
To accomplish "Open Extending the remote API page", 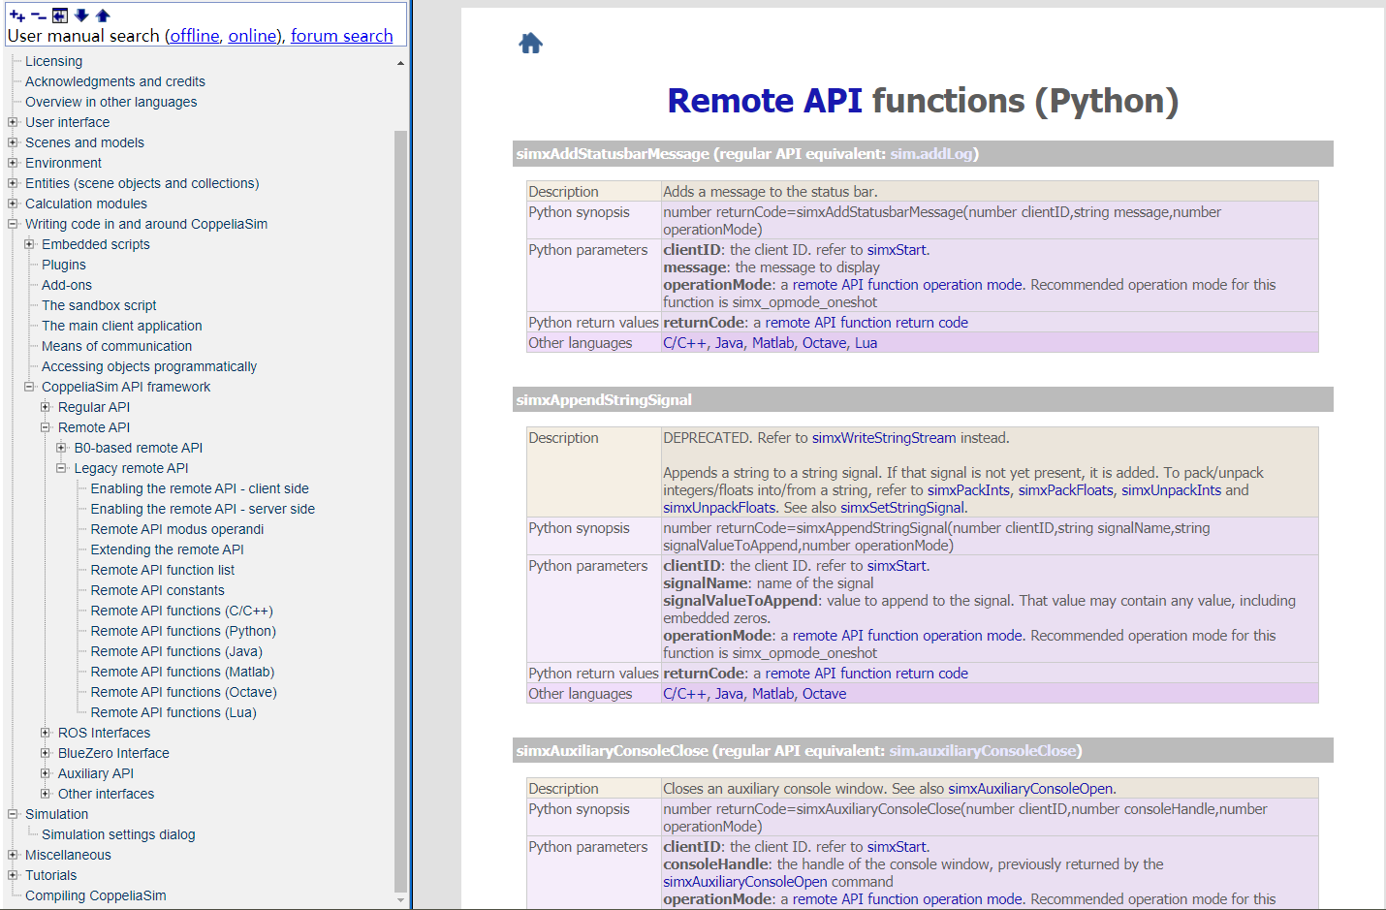I will (x=168, y=549).
